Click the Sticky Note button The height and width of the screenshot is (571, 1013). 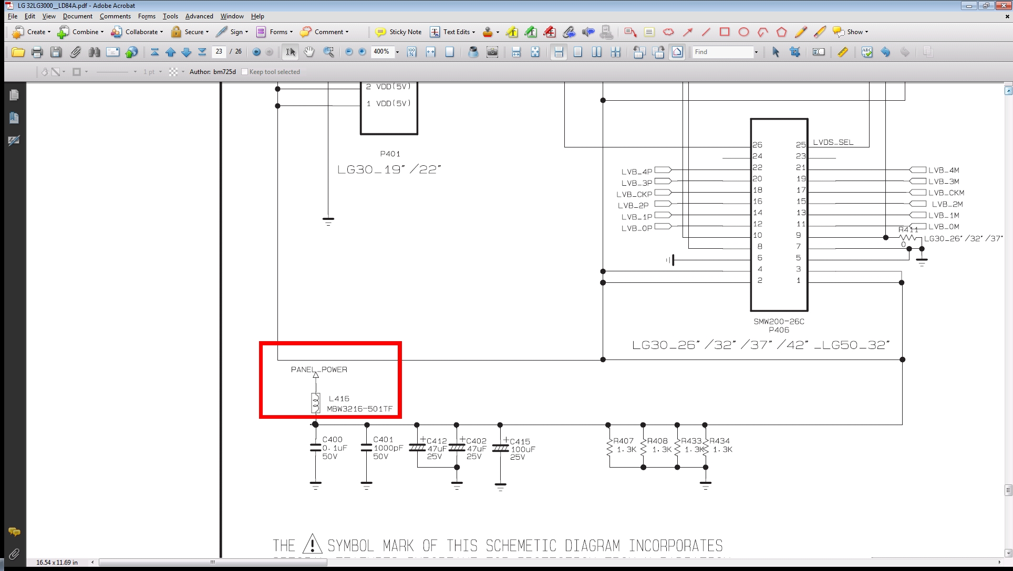click(x=398, y=32)
